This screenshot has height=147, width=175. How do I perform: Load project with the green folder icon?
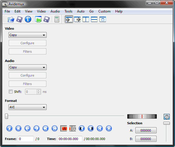click(38, 19)
